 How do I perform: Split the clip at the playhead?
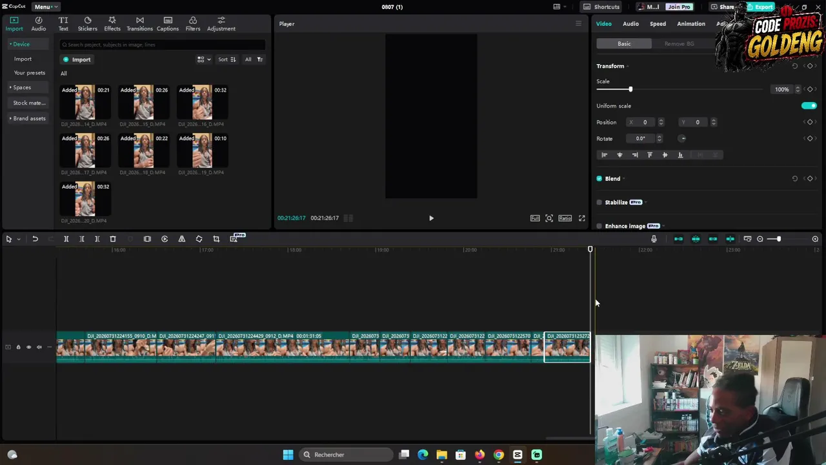tap(66, 239)
